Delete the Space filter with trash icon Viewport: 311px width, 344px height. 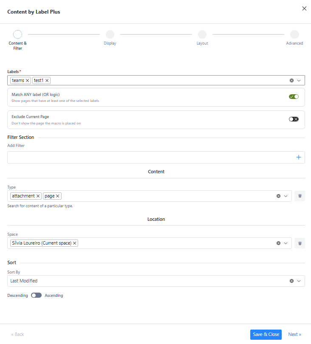[300, 243]
